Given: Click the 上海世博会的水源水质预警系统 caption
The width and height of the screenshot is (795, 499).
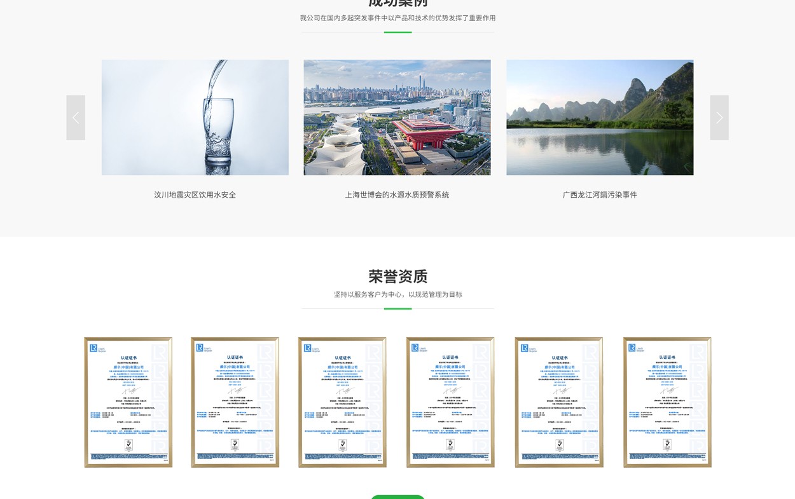Looking at the screenshot, I should pyautogui.click(x=397, y=195).
